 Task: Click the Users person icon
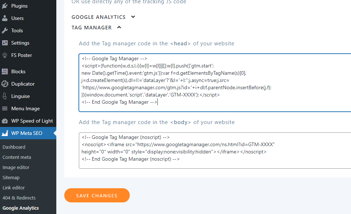pyautogui.click(x=5, y=18)
